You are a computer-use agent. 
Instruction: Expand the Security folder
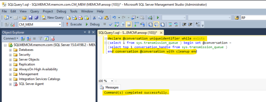pyautogui.click(x=10, y=55)
